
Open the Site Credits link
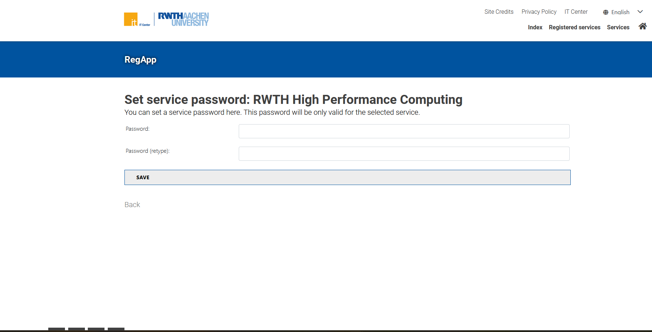pyautogui.click(x=499, y=12)
